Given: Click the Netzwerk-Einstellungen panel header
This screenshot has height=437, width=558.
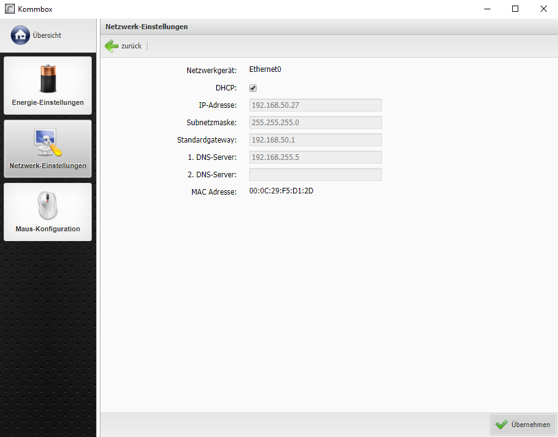Looking at the screenshot, I should point(147,27).
